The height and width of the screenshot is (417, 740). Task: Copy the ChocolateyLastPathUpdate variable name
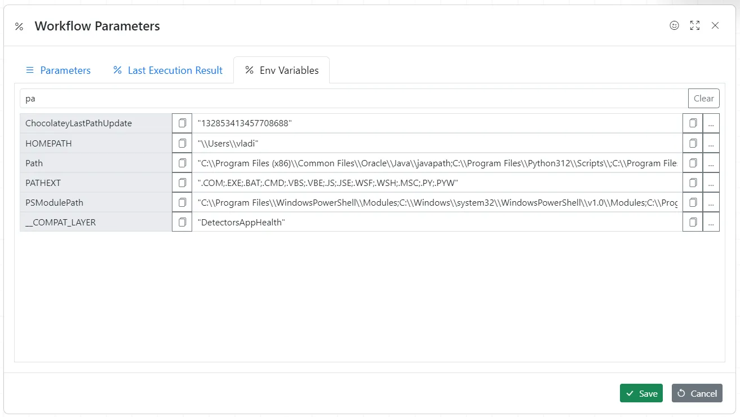(182, 123)
